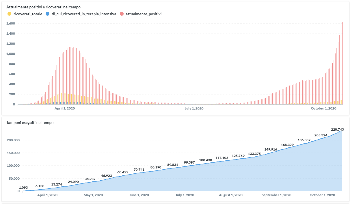Click the red attualmente_positivi legend dot
The height and width of the screenshot is (204, 352).
(x=122, y=14)
